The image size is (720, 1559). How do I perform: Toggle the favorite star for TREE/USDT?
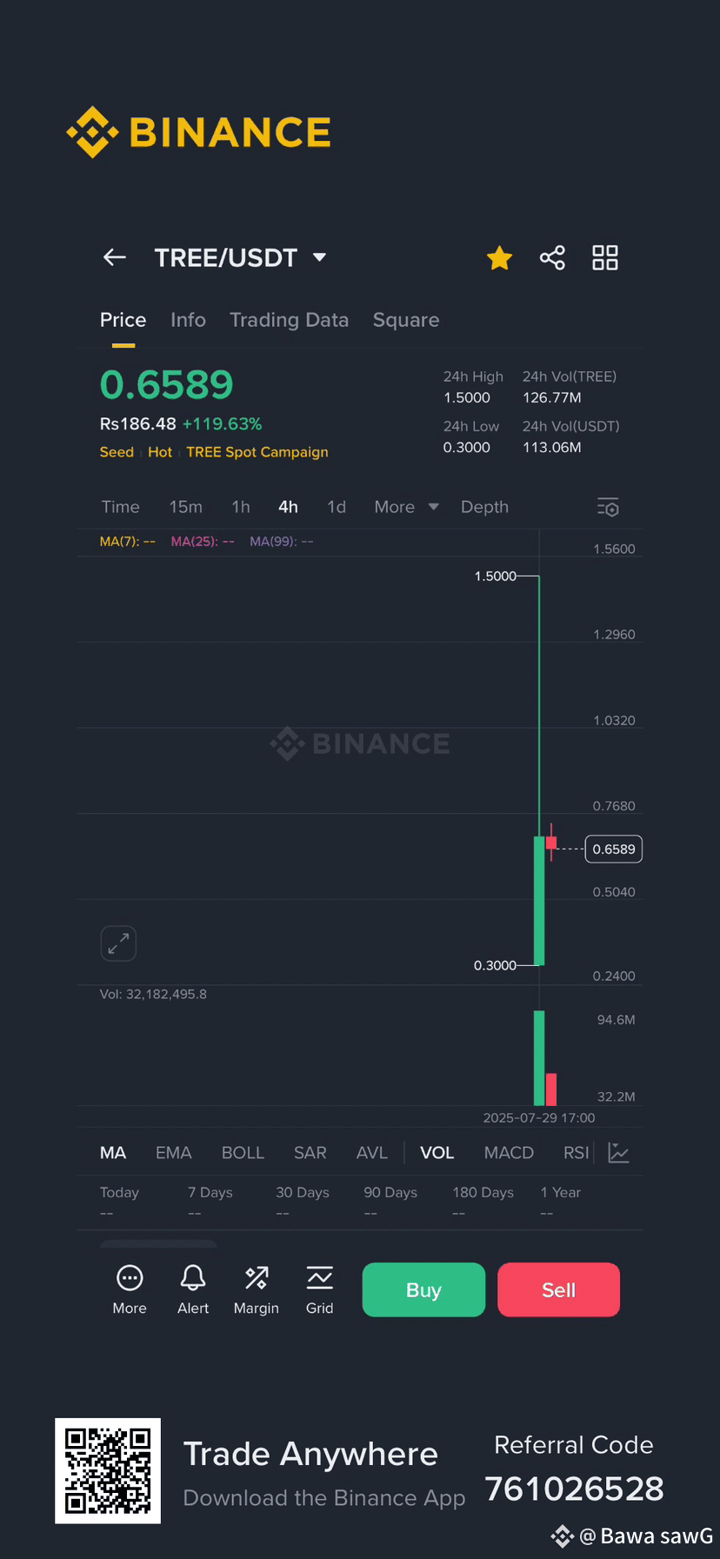click(x=500, y=257)
